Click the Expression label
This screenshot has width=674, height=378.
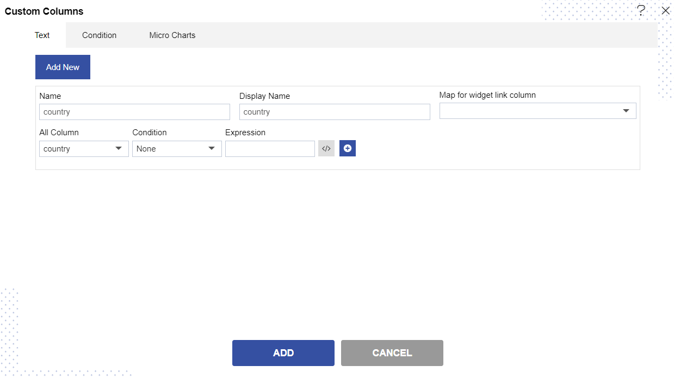245,133
